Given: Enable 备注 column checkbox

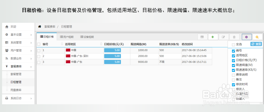Looking at the screenshot, I should [233, 80].
